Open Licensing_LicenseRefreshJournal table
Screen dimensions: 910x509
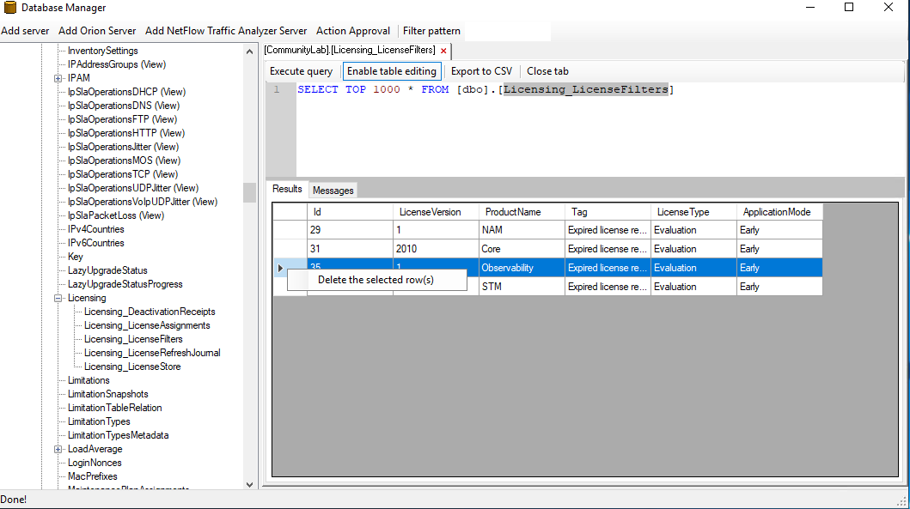coord(152,353)
